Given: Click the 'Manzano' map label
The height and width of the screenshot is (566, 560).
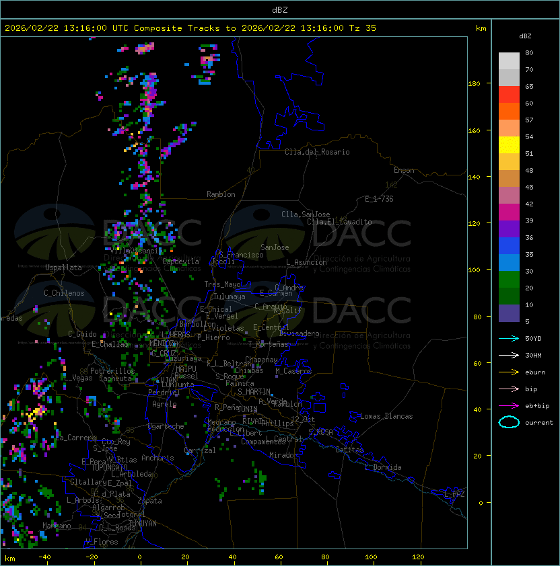Looking at the screenshot, I should (57, 526).
